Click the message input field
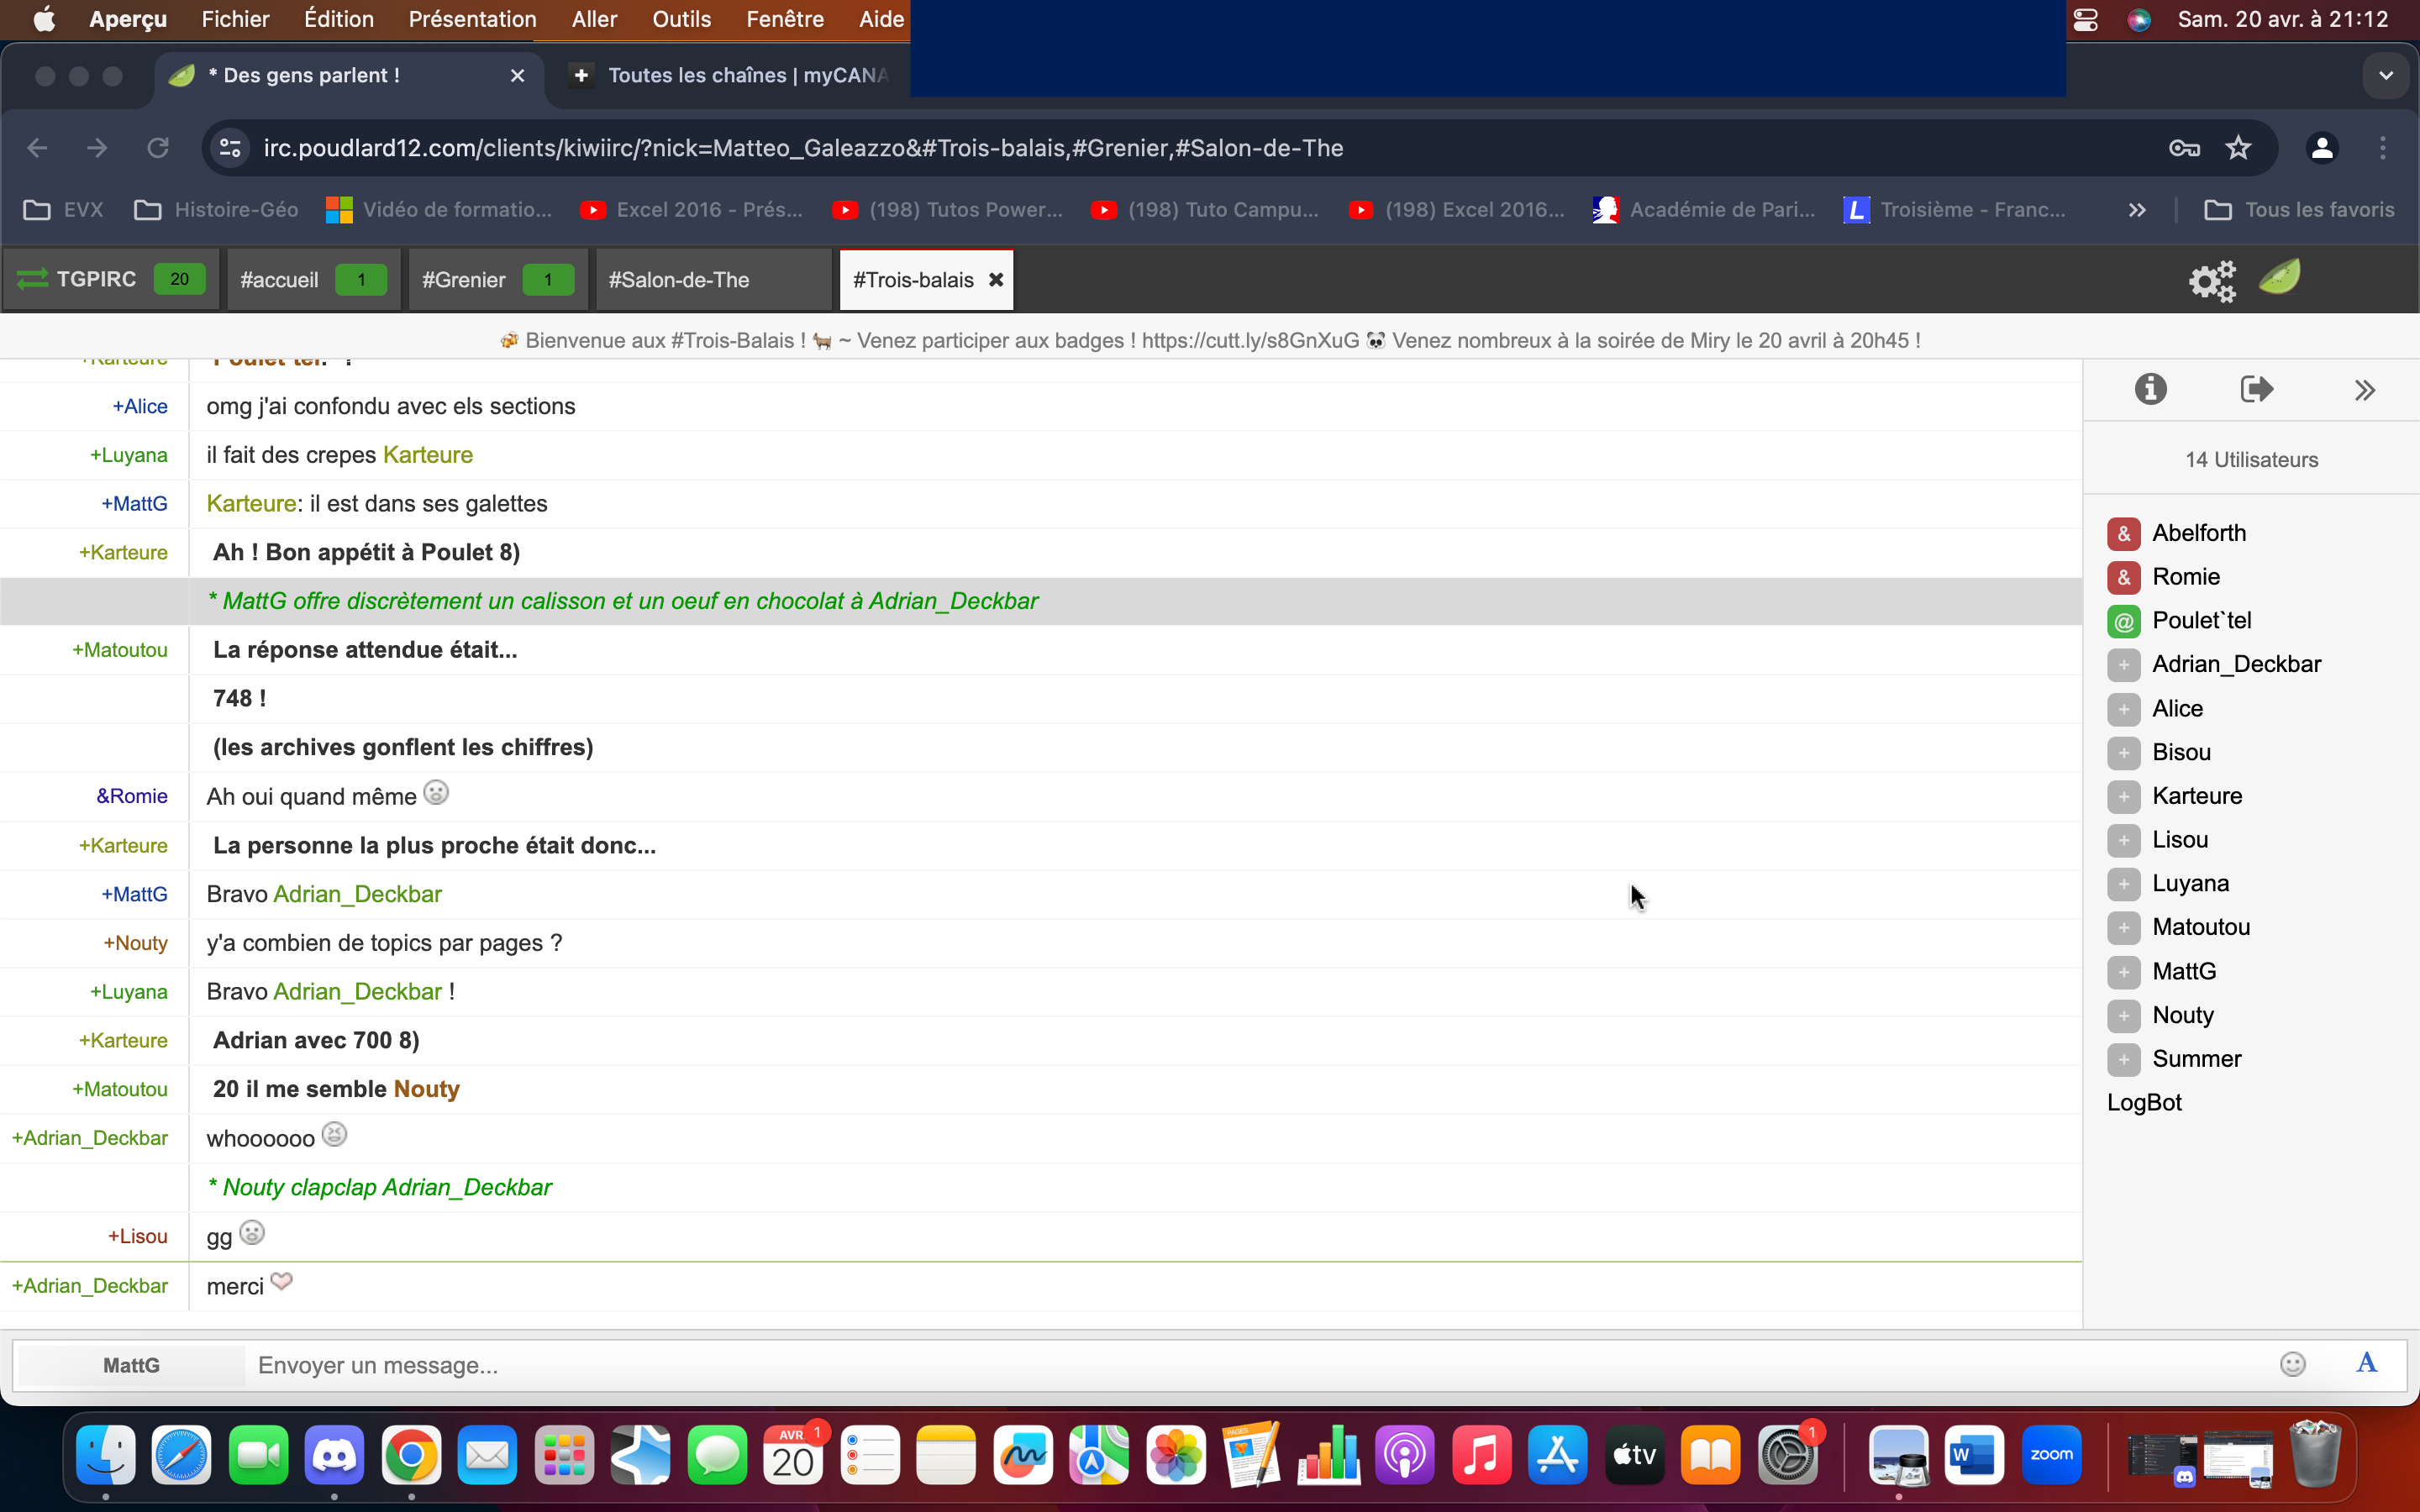2420x1512 pixels. [x=1250, y=1365]
